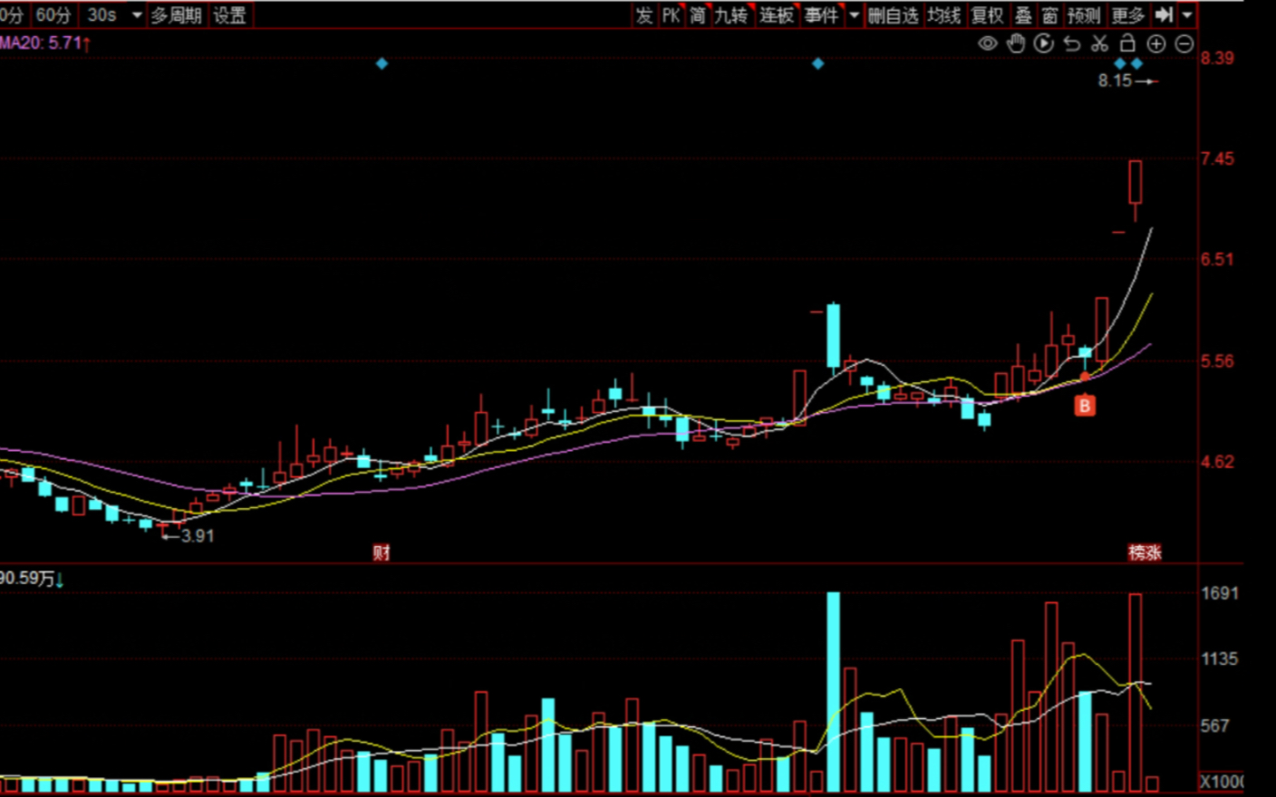Click the middle blue diamond event marker
The image size is (1276, 797).
click(x=817, y=63)
